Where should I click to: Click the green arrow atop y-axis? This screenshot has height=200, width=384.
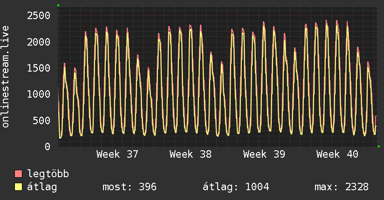pyautogui.click(x=58, y=5)
